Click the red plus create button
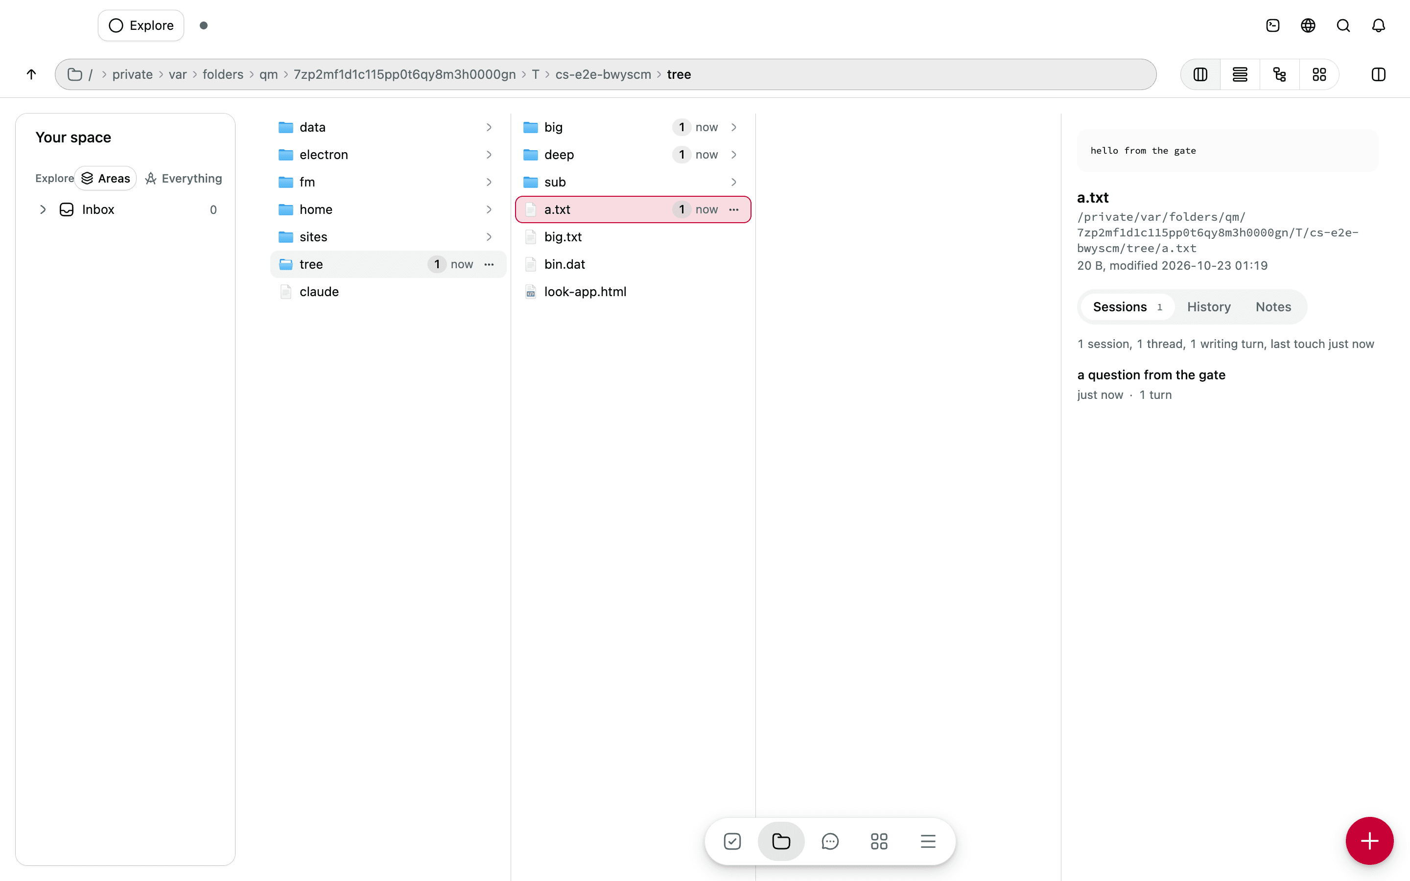This screenshot has height=881, width=1410. tap(1369, 840)
